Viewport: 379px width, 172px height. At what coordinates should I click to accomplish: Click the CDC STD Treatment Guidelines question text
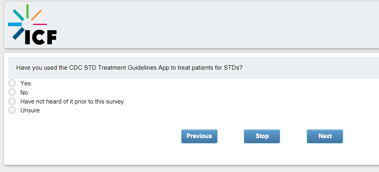click(x=129, y=68)
